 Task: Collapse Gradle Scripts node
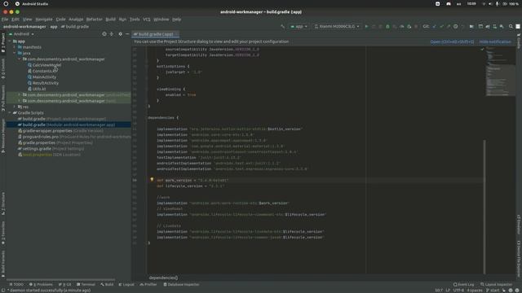tap(10, 112)
